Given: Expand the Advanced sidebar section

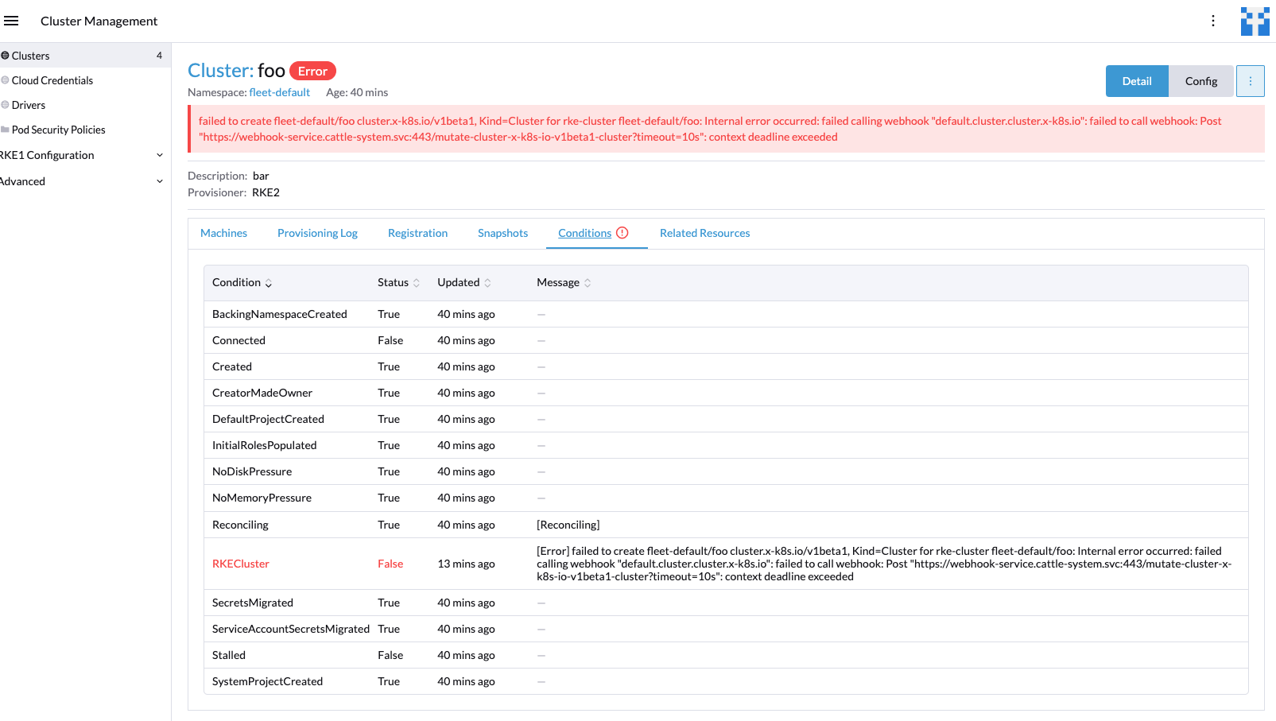Looking at the screenshot, I should click(160, 180).
